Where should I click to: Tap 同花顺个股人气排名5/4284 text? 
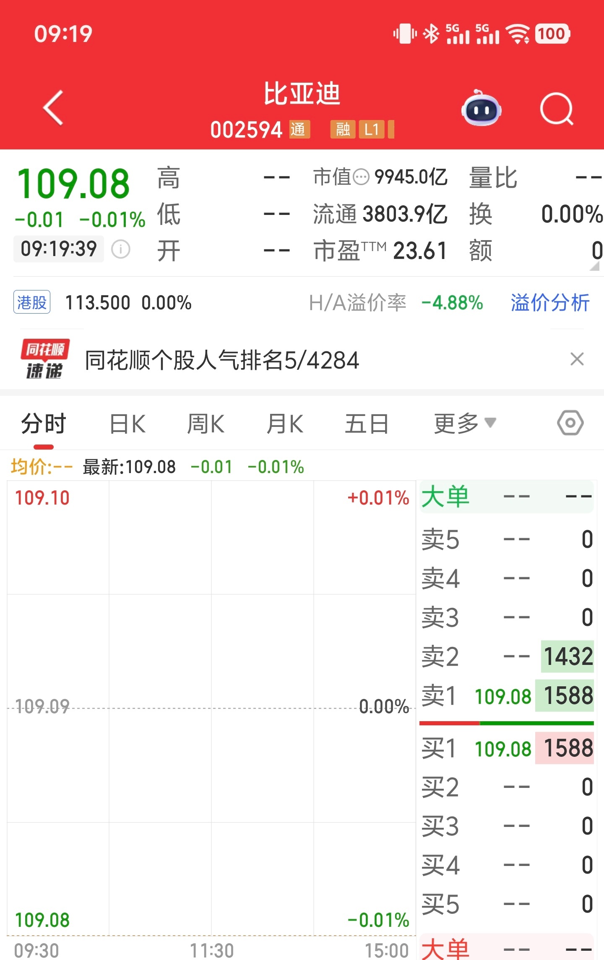pyautogui.click(x=222, y=360)
